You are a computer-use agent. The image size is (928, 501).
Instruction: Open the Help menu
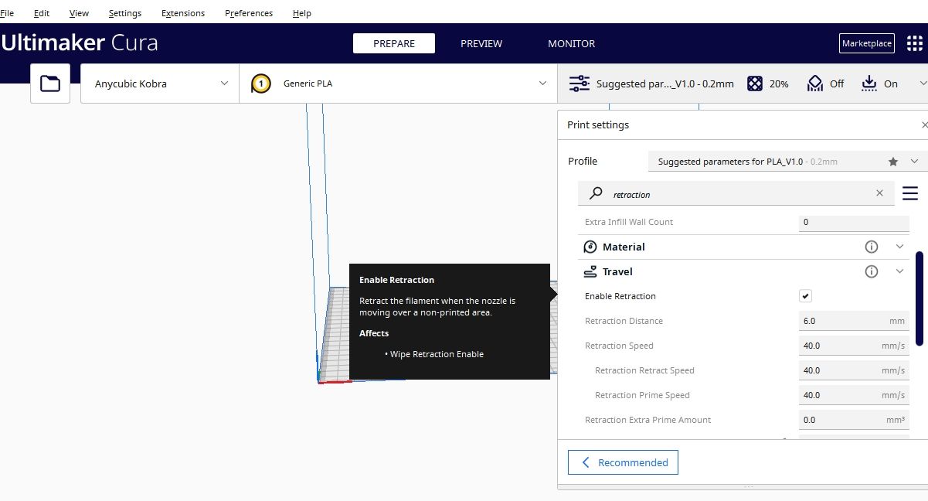[302, 13]
